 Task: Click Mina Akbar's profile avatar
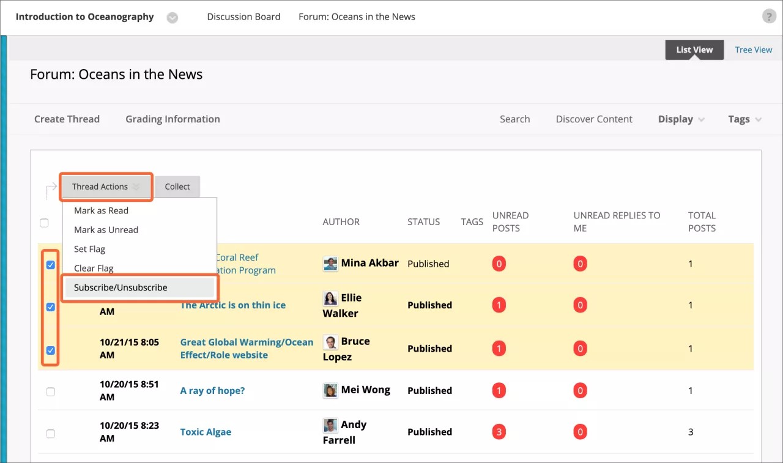[x=330, y=264]
